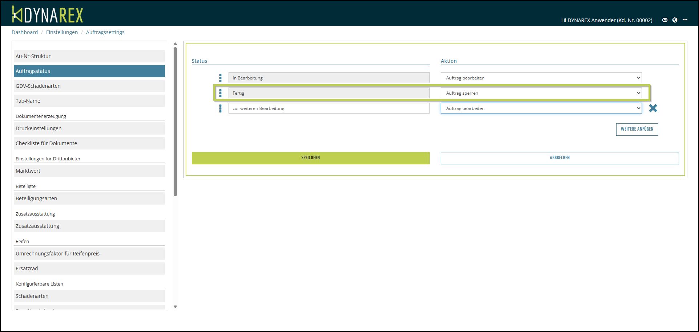Image resolution: width=699 pixels, height=332 pixels.
Task: Open Auftrag sperren dropdown for Fertig
Action: (x=541, y=93)
